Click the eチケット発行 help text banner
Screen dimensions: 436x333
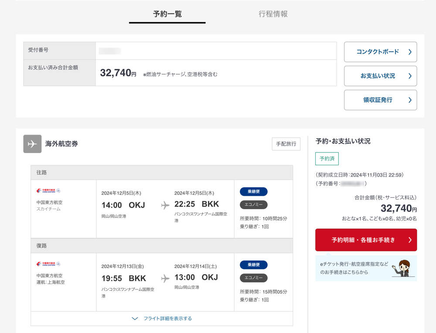pos(353,268)
